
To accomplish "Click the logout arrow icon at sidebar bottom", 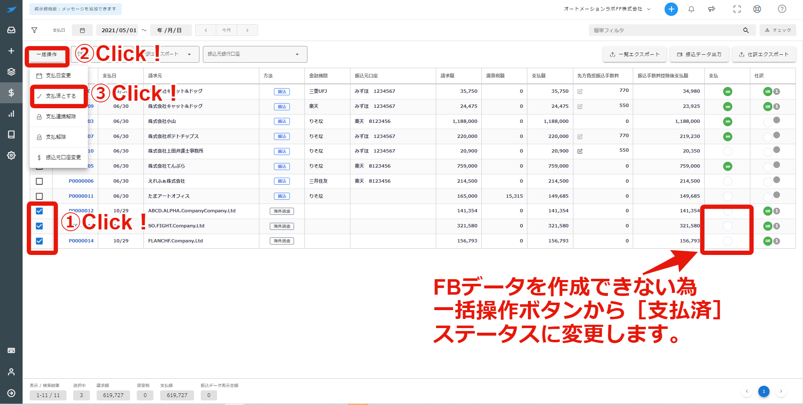I will coord(11,393).
